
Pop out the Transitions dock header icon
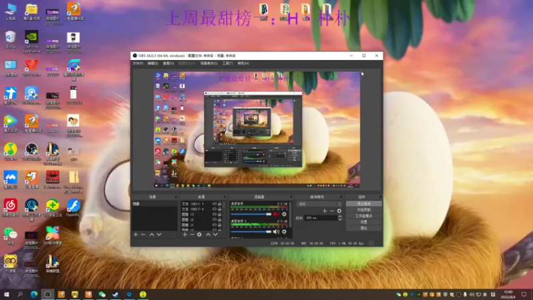tap(340, 197)
